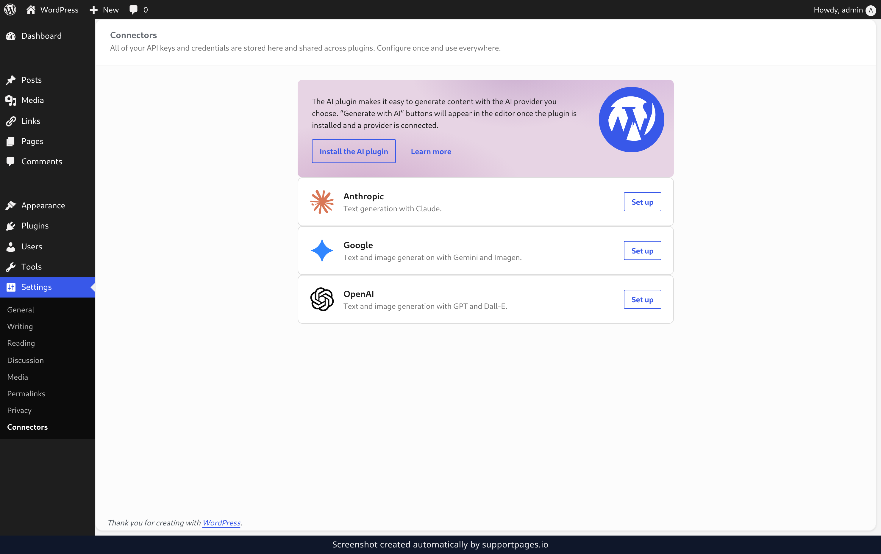Select Connectors in Settings submenu
This screenshot has height=554, width=881.
tap(27, 427)
